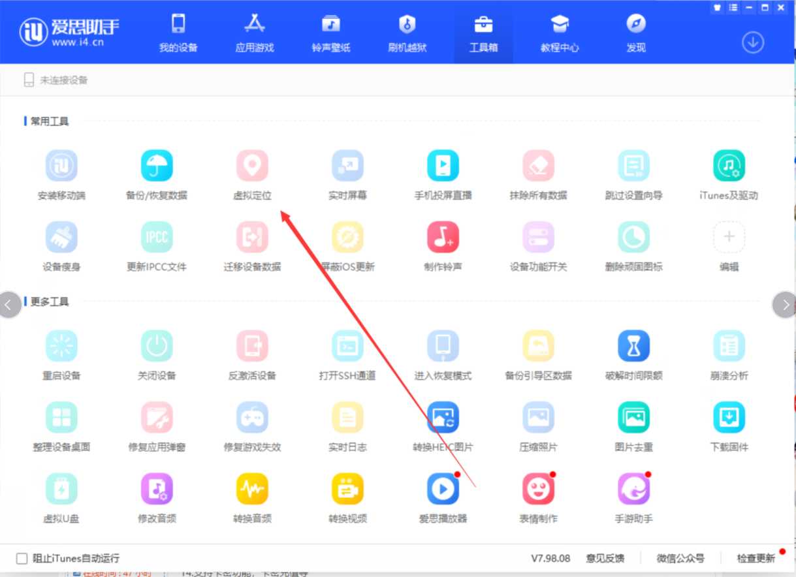Switch to 我的设备 tab
Screen dimensions: 796x577
(x=178, y=34)
